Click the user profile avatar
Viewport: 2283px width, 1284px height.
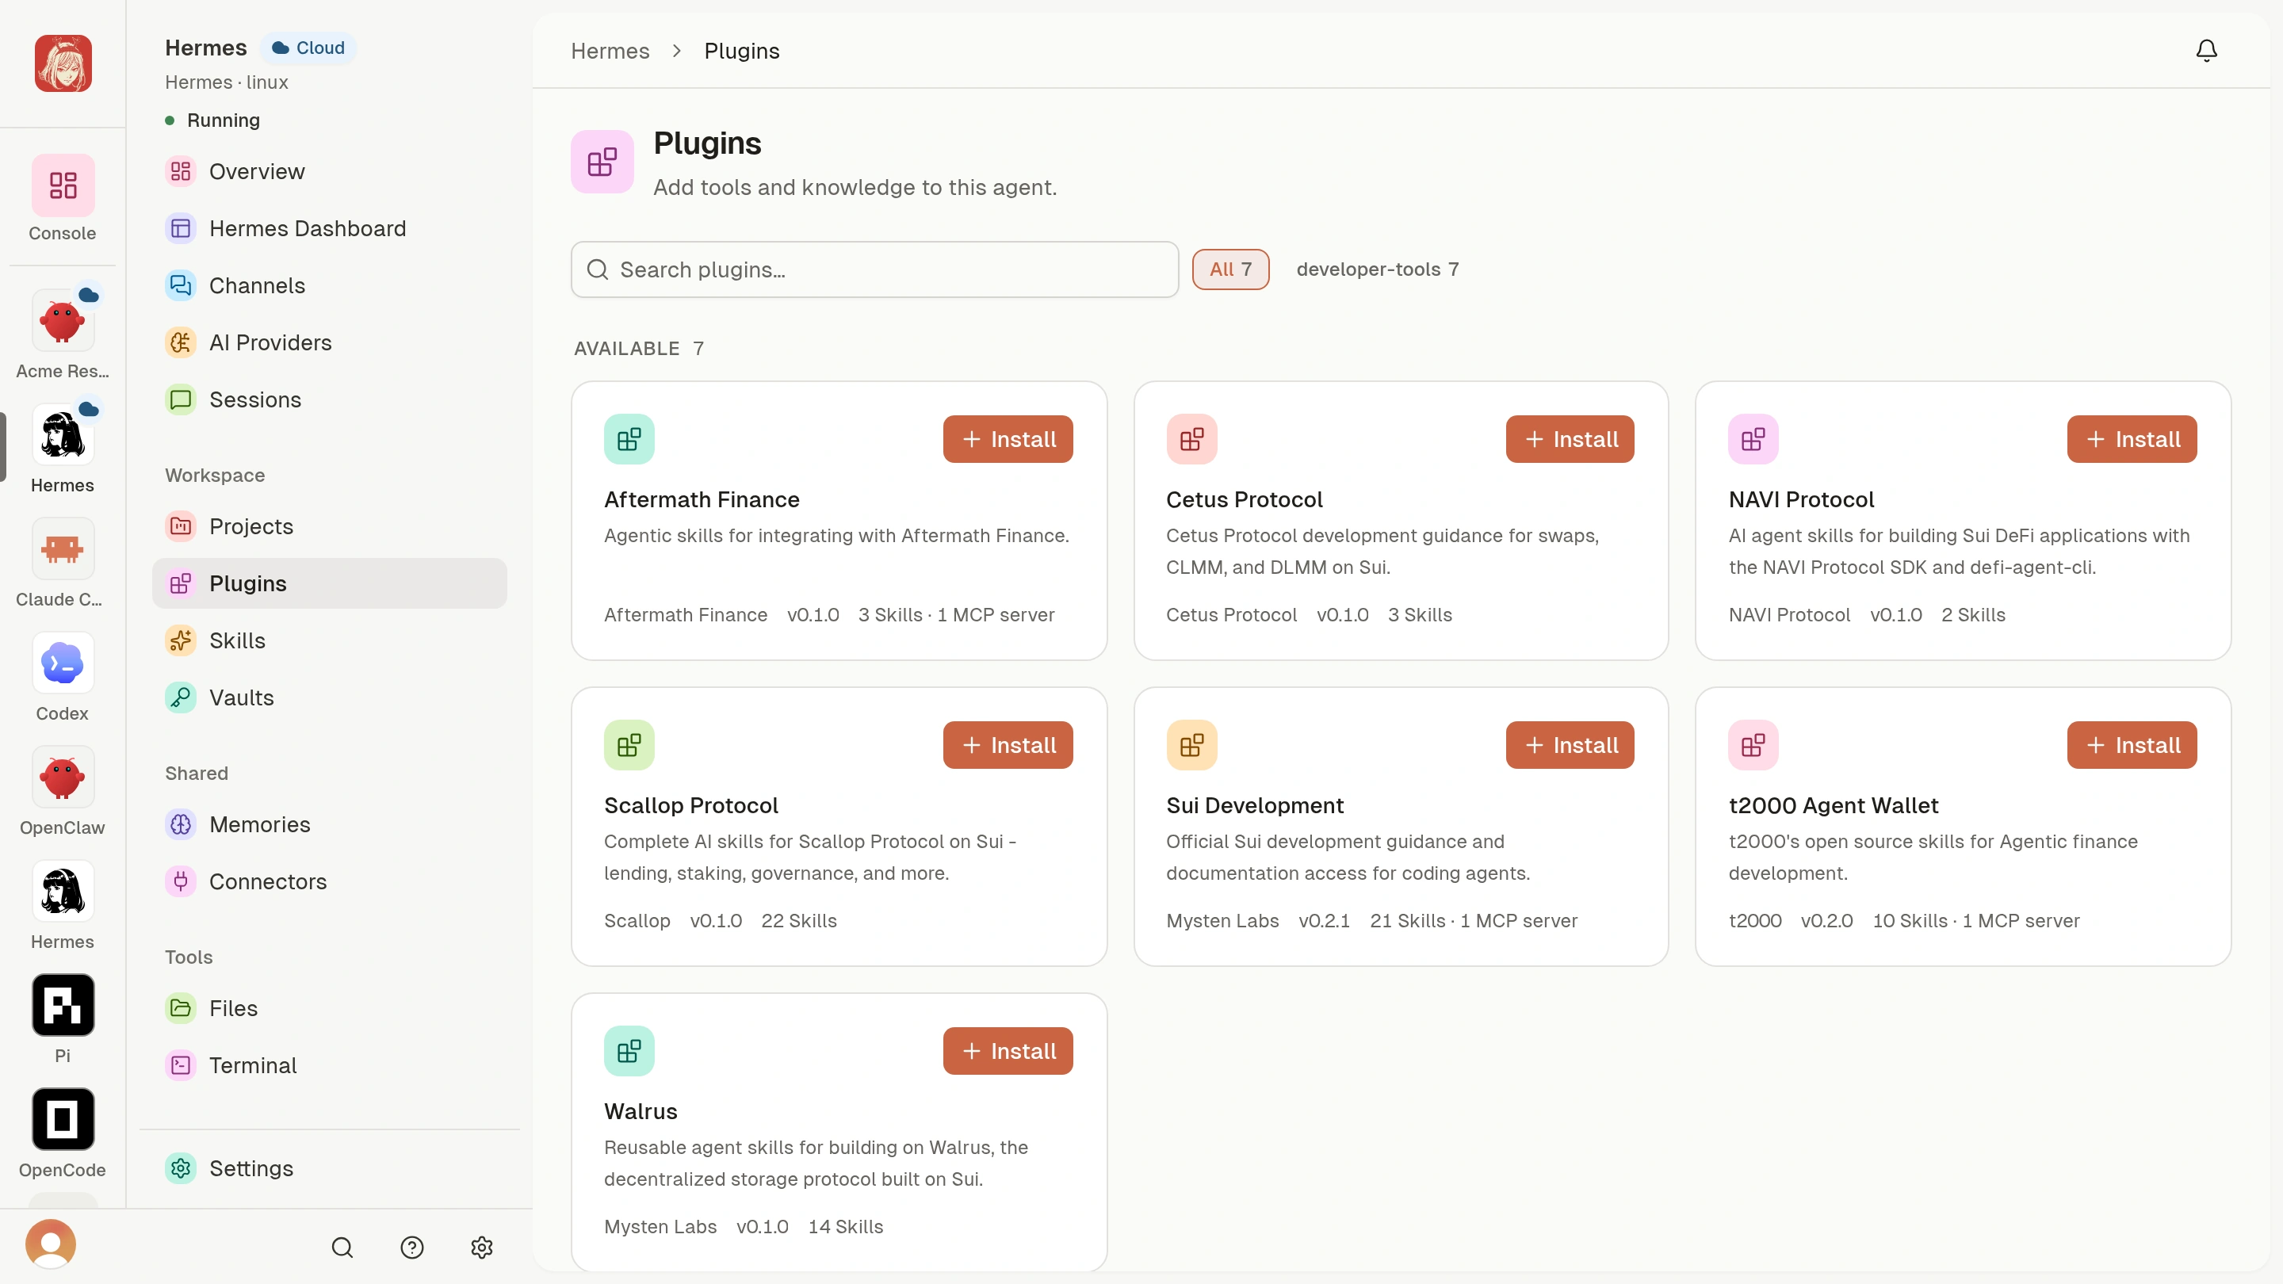pos(51,1244)
